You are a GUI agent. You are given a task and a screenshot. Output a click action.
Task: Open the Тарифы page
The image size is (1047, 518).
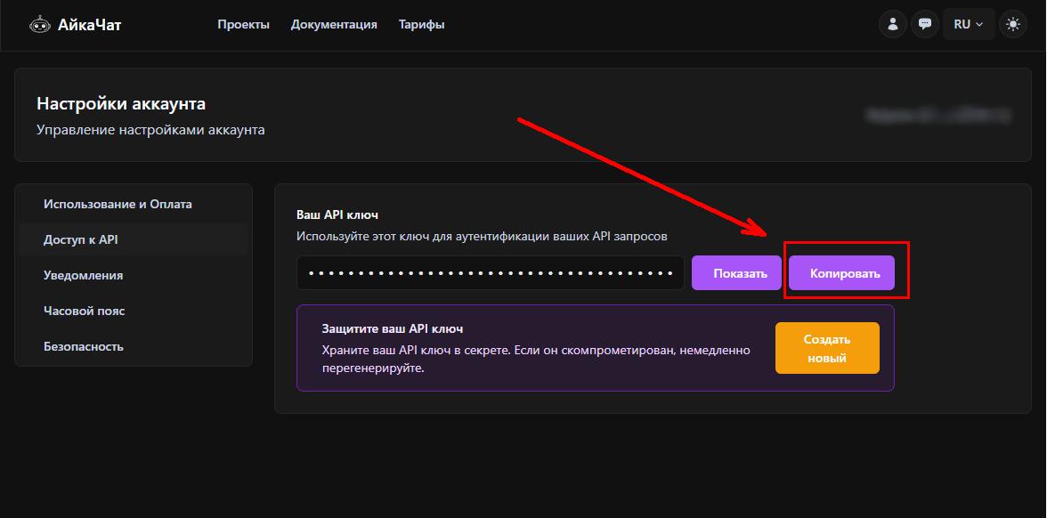(421, 25)
